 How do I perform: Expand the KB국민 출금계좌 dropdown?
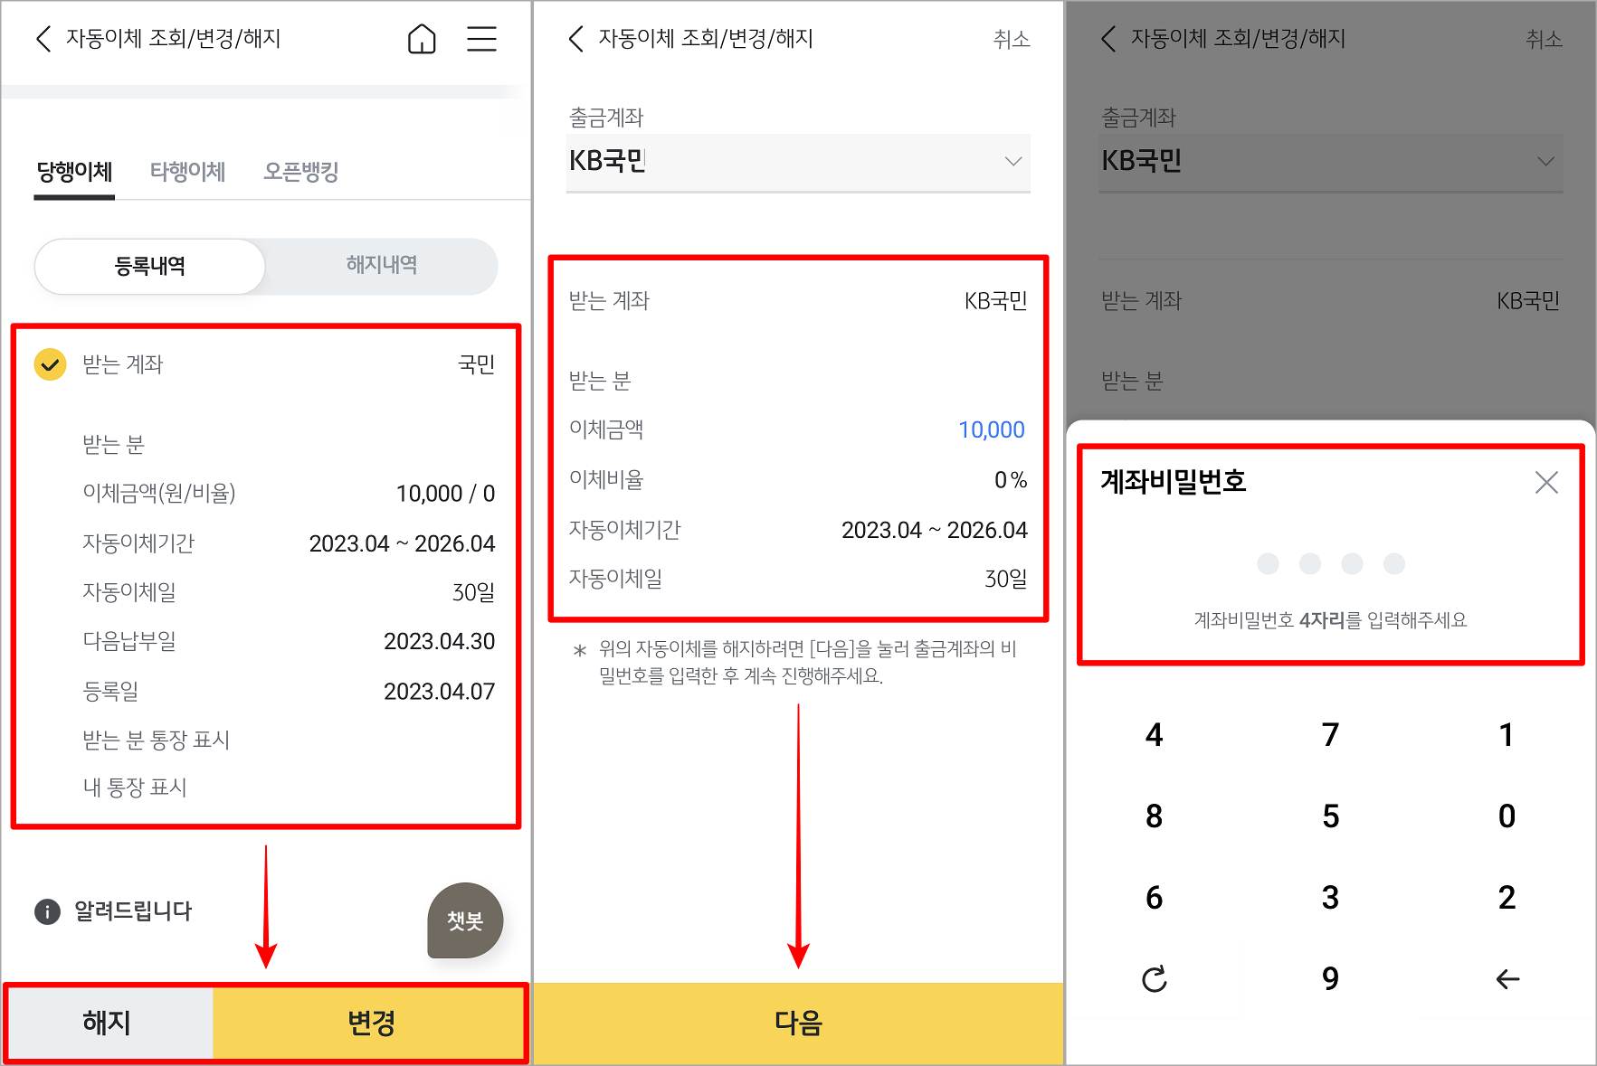click(1012, 163)
